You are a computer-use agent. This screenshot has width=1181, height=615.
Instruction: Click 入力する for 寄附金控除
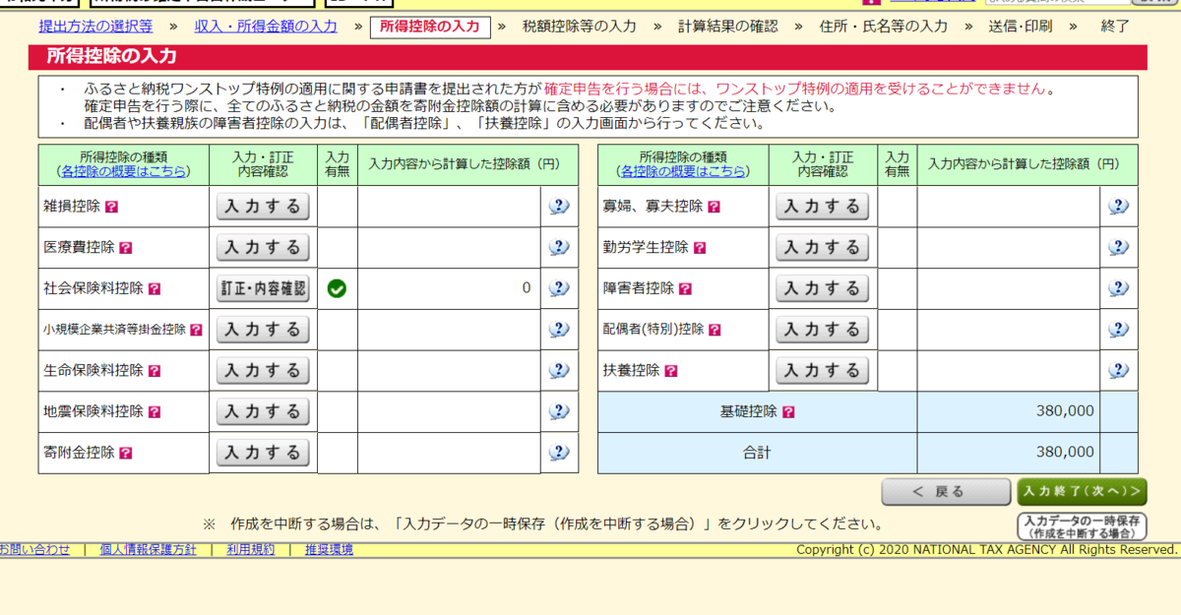click(263, 453)
